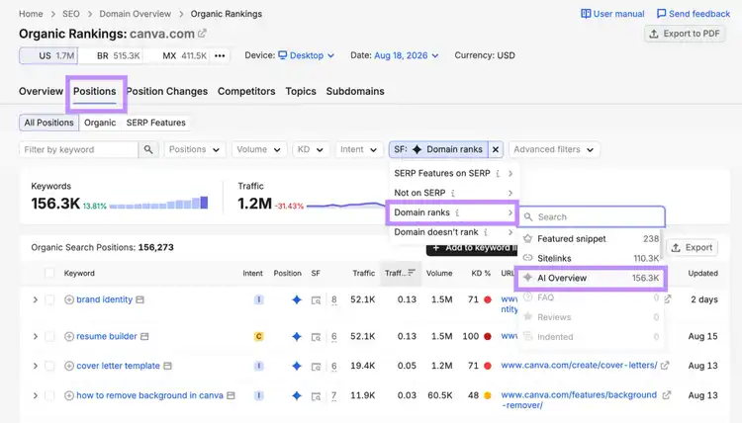Click Send feedback link
This screenshot has width=742, height=423.
pyautogui.click(x=694, y=14)
